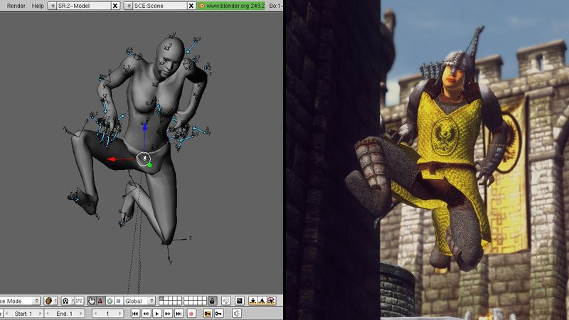Delete the SCE:Scene with X button

click(191, 6)
